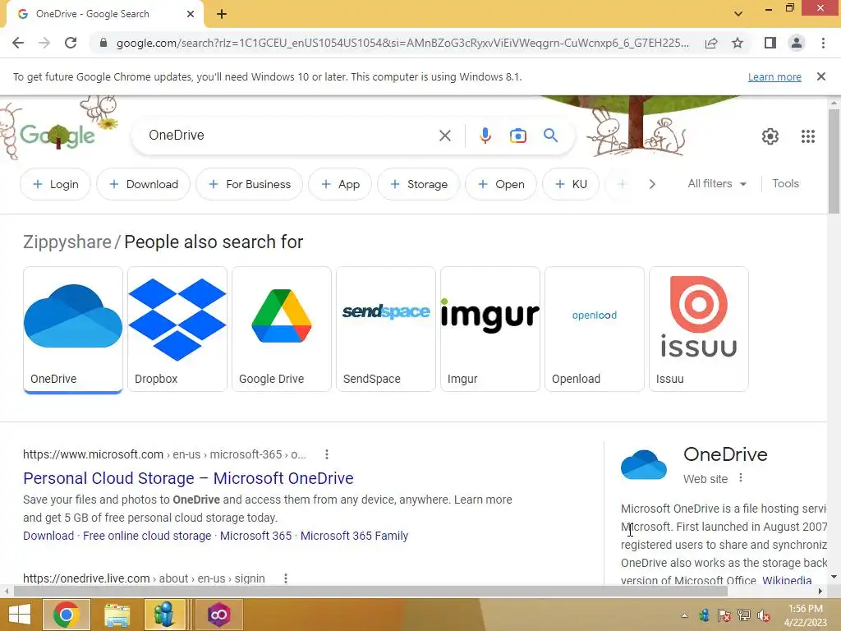Open a new tab with the plus button
Viewport: 841px width, 631px height.
point(222,15)
